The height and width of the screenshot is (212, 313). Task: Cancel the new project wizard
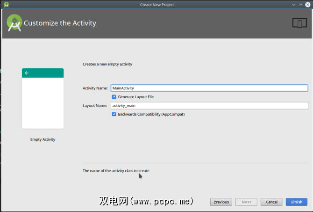(271, 202)
